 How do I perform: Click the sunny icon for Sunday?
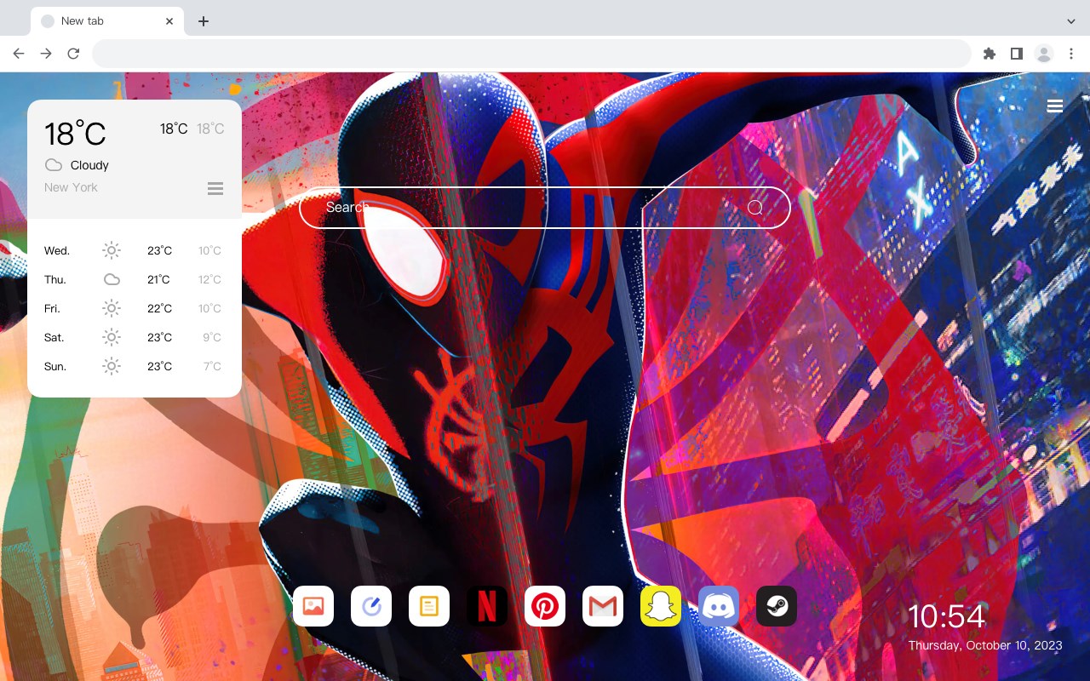pyautogui.click(x=112, y=366)
